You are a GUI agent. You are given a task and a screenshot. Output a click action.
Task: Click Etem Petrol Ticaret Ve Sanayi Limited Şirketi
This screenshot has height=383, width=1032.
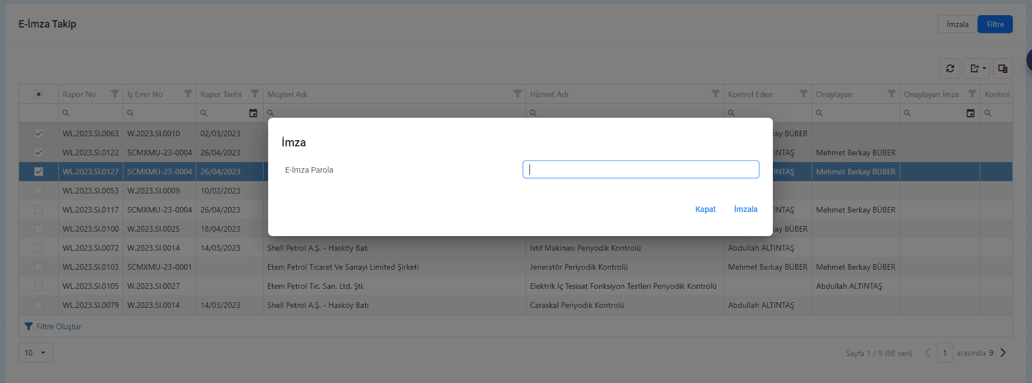343,267
